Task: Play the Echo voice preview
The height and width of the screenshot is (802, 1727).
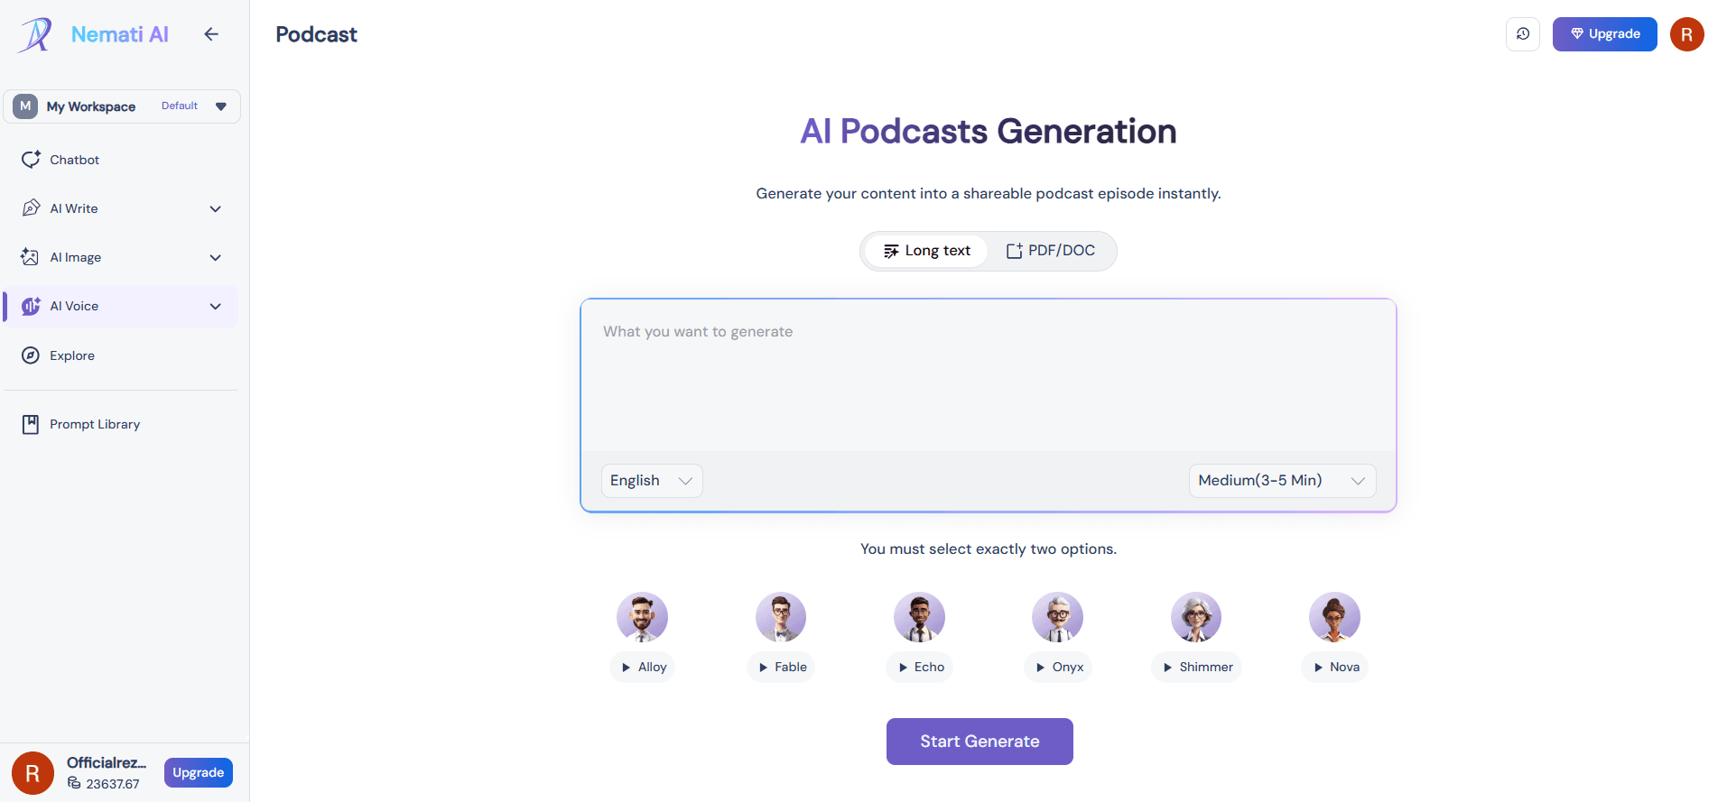Action: 920,668
